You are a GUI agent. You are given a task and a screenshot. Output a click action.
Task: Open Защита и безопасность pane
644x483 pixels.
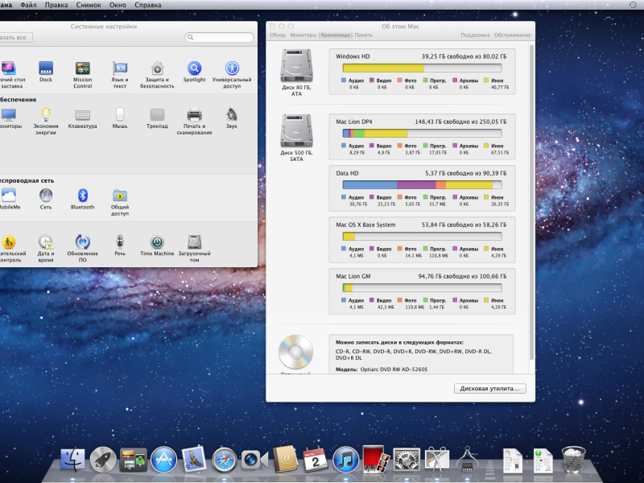click(x=157, y=75)
